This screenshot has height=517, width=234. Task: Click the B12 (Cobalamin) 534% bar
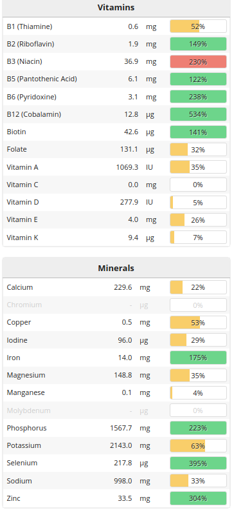pyautogui.click(x=198, y=114)
